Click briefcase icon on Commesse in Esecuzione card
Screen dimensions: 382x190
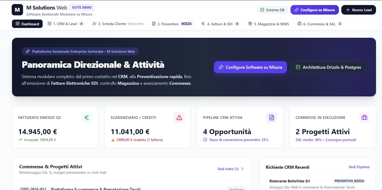[364, 118]
